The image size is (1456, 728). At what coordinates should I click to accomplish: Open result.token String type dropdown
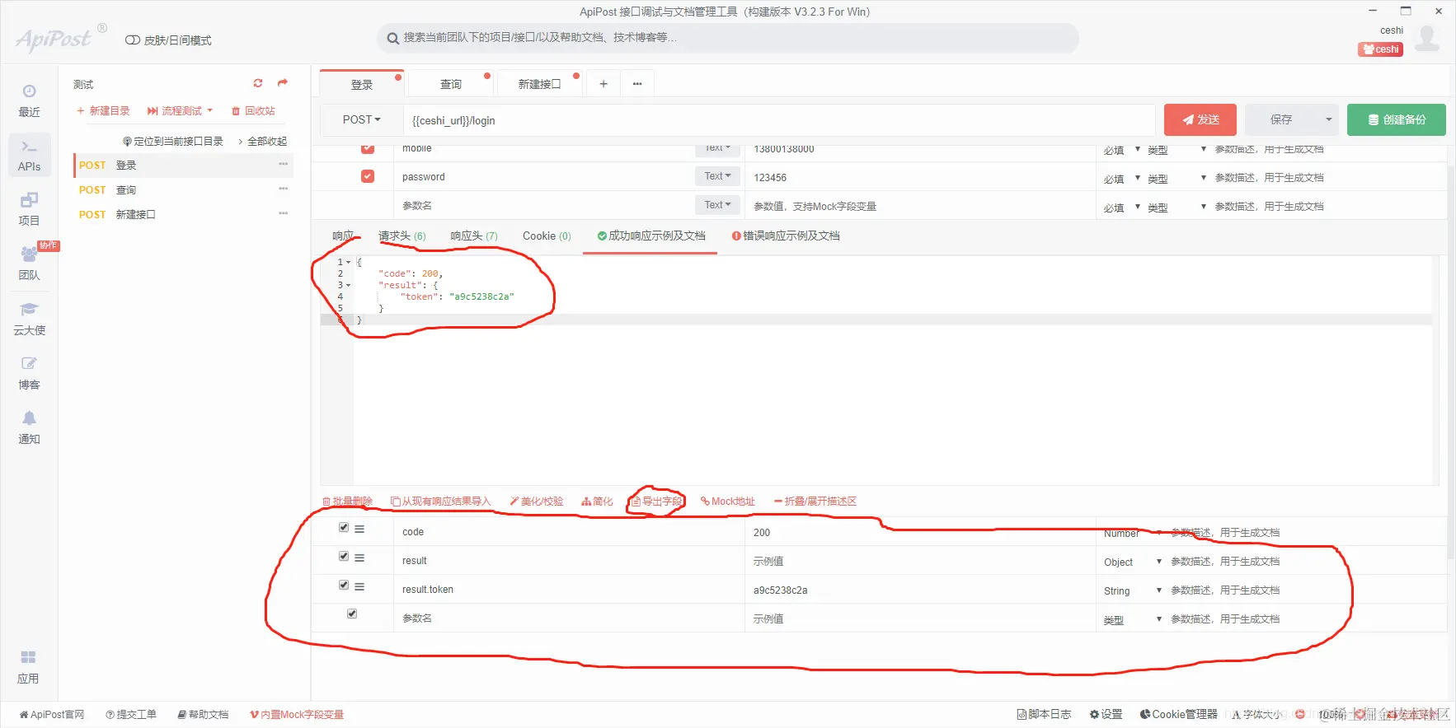1132,591
